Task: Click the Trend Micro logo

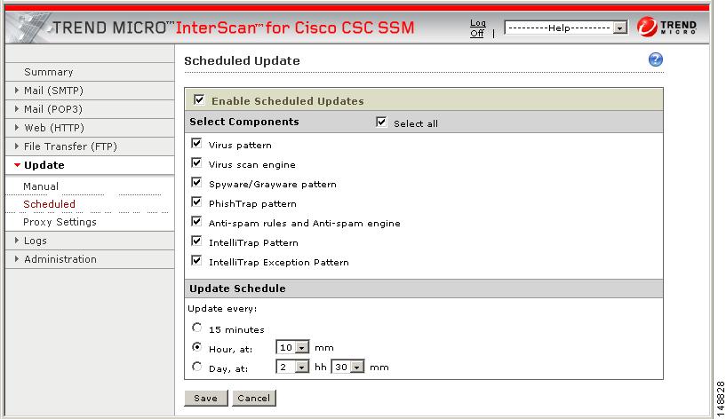Action: (666, 27)
